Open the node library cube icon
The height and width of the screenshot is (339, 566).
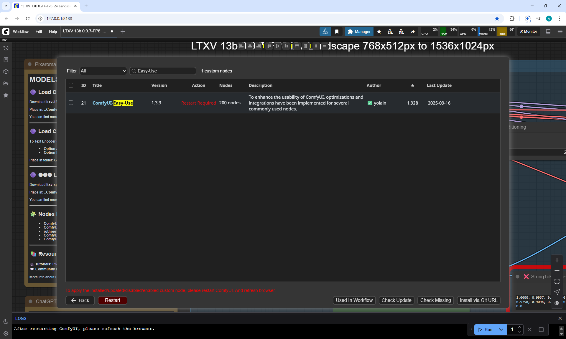point(6,72)
